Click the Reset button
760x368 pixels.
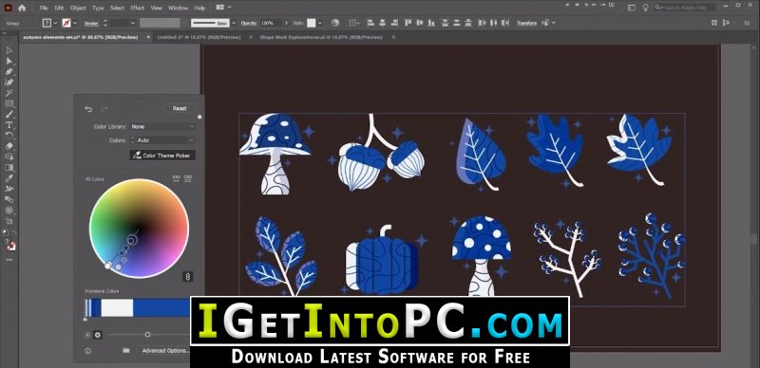click(180, 108)
